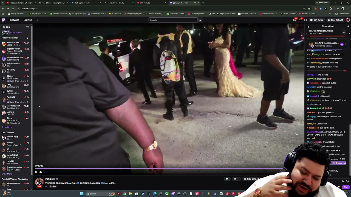
Task: Show more followed channels
Action: (7, 127)
